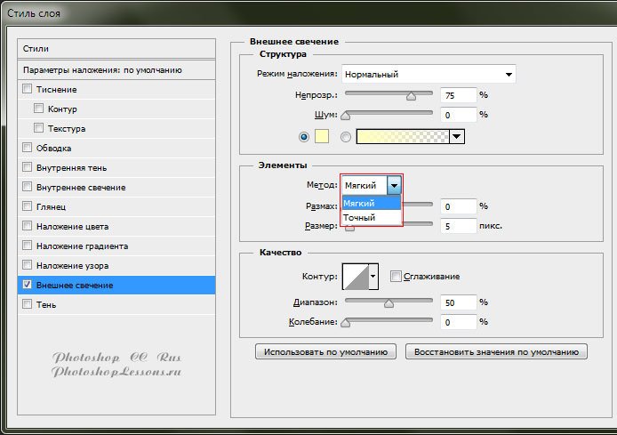Uncheck the Внешнее свечение checkbox

27,285
